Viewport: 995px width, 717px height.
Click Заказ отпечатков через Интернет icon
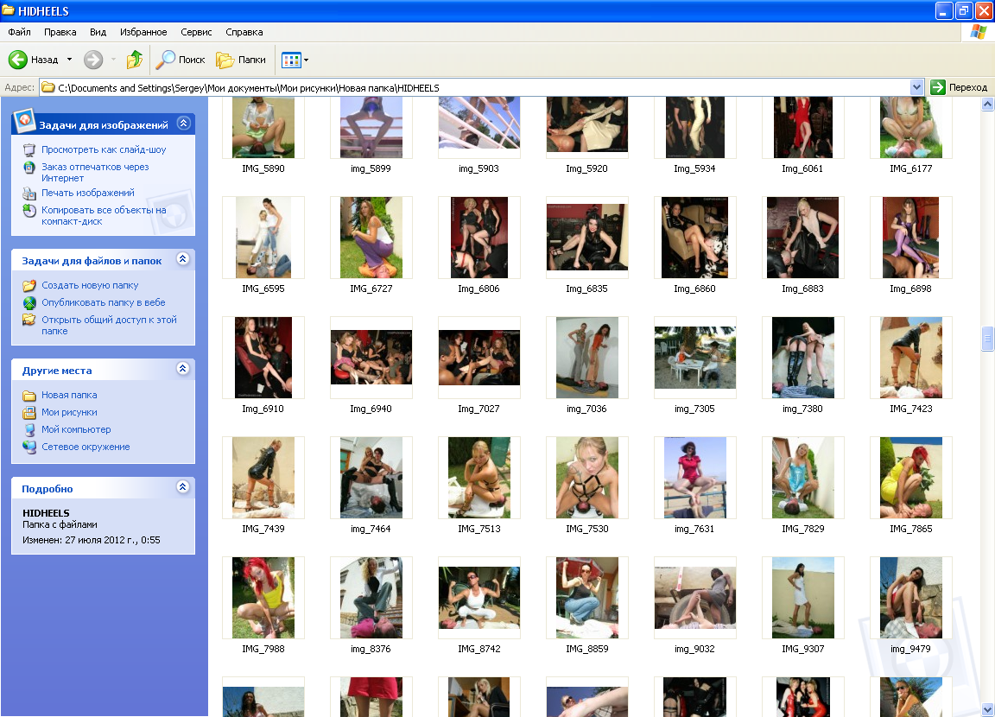(29, 168)
